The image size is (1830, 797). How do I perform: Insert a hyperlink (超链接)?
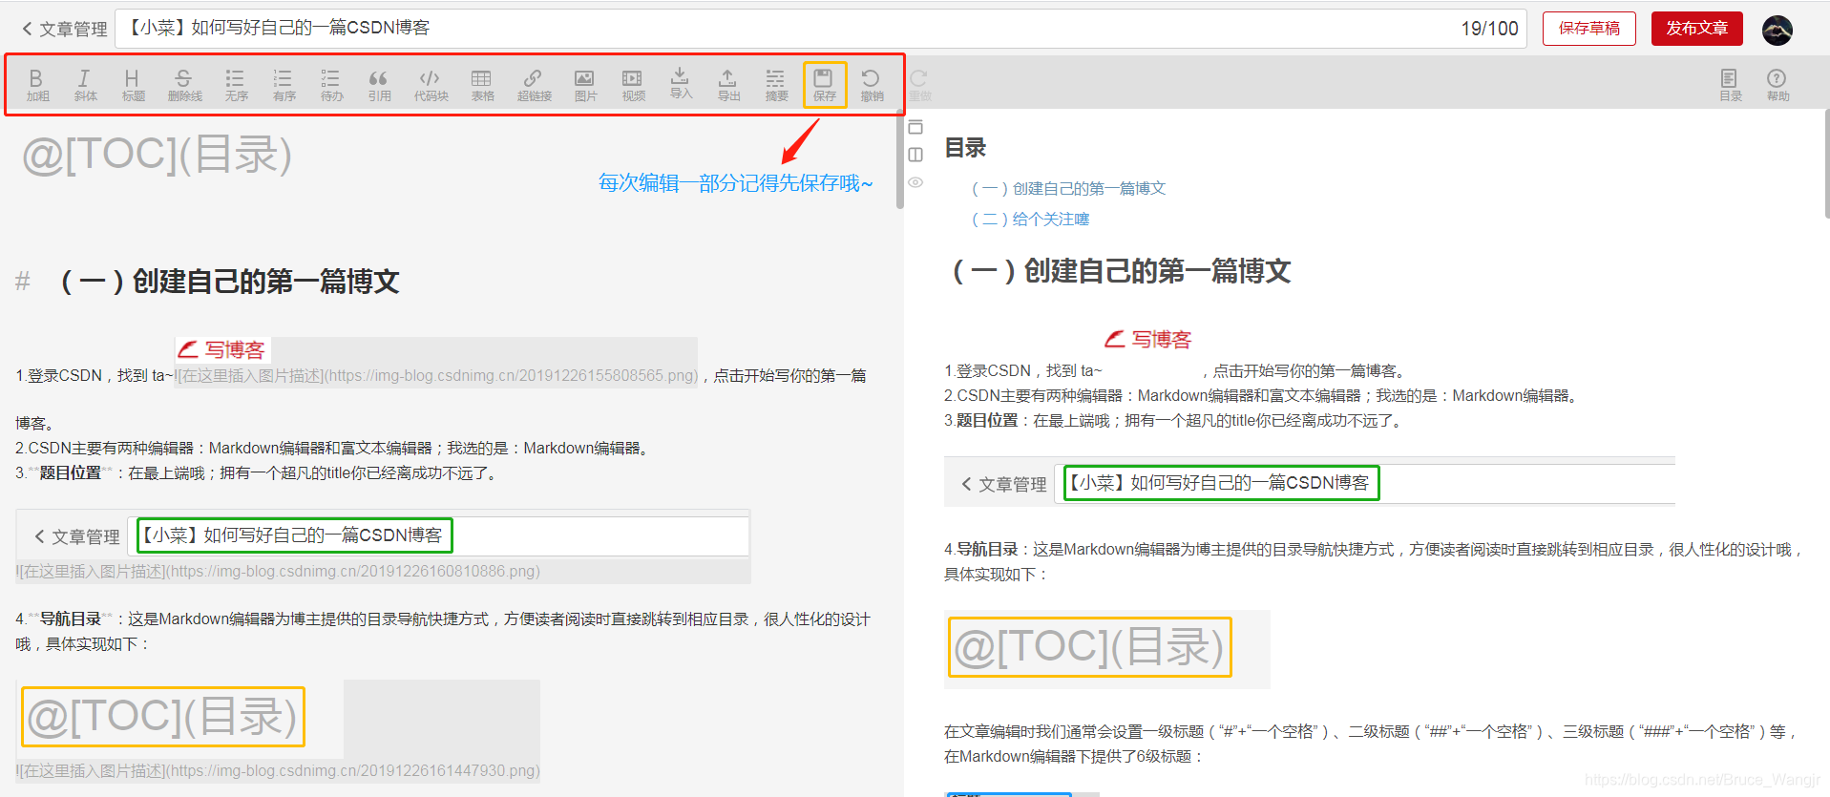coord(534,84)
